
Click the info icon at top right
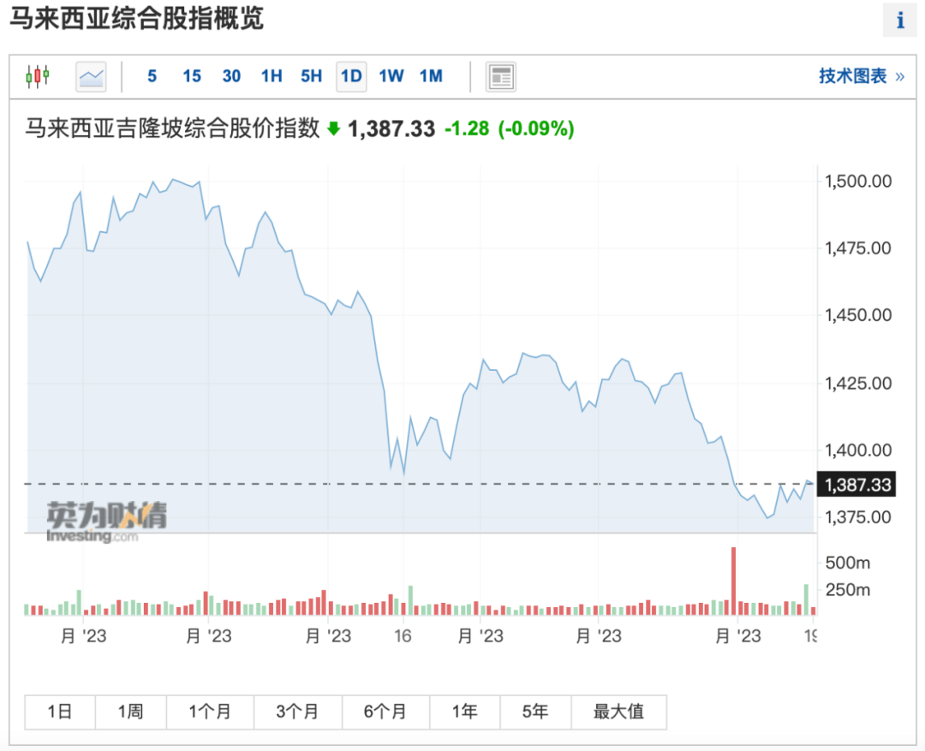(899, 20)
